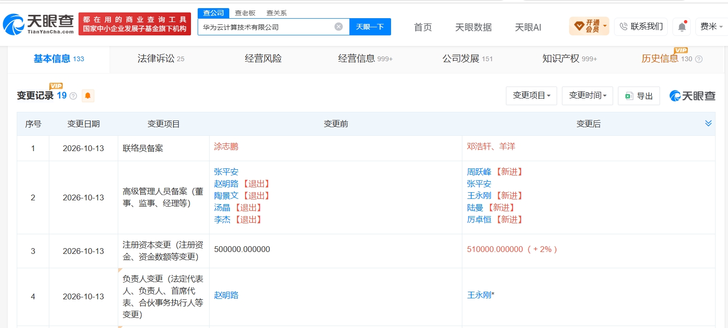Image resolution: width=728 pixels, height=328 pixels.
Task: Click the 变更后 column header
Action: pos(588,124)
